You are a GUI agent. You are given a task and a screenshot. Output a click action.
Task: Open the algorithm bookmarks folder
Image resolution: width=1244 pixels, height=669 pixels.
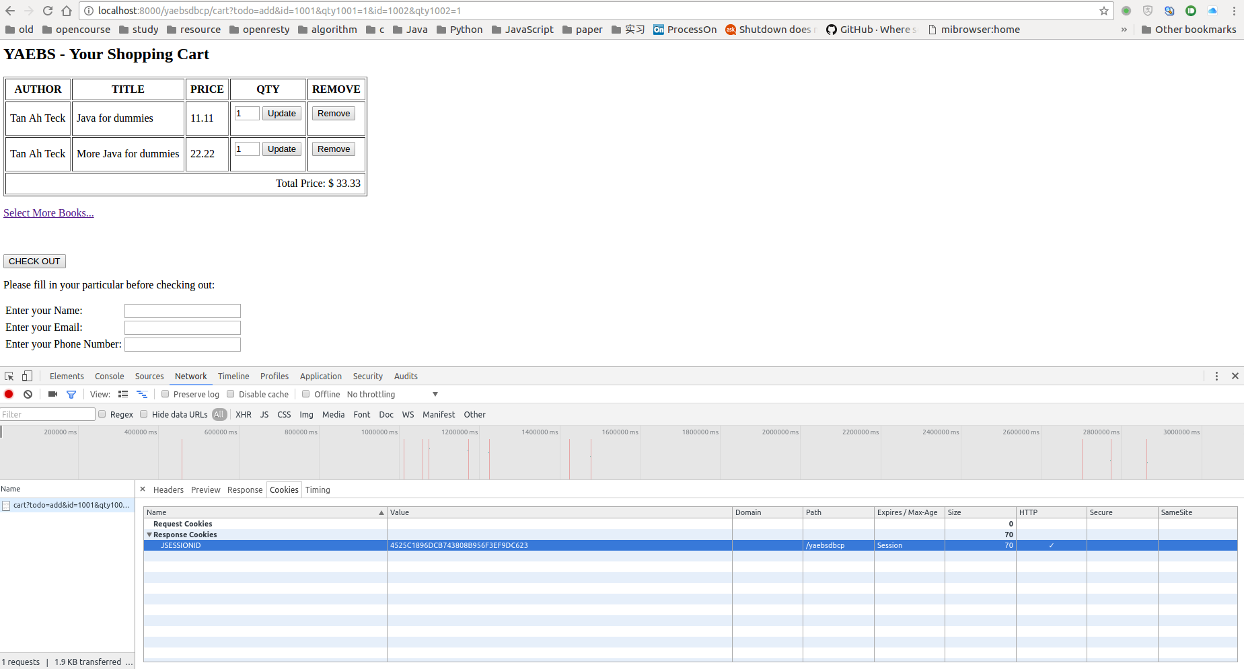coord(327,30)
